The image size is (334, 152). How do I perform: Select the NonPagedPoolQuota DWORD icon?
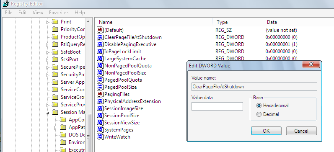pos(100,66)
